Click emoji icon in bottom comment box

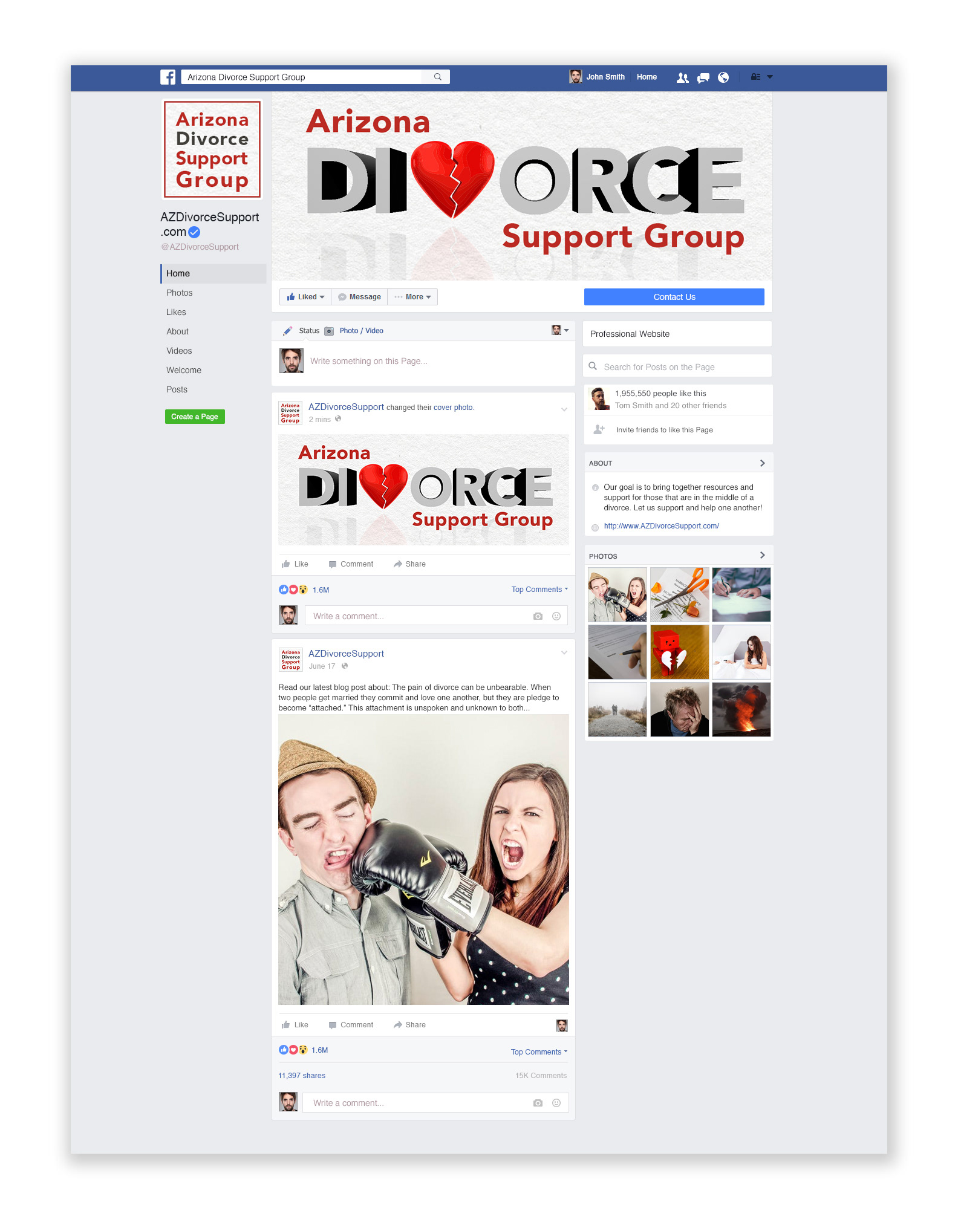(556, 1103)
